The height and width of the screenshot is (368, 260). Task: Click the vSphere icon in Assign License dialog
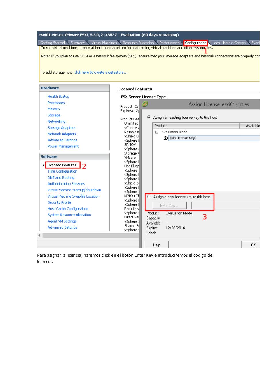click(x=145, y=104)
